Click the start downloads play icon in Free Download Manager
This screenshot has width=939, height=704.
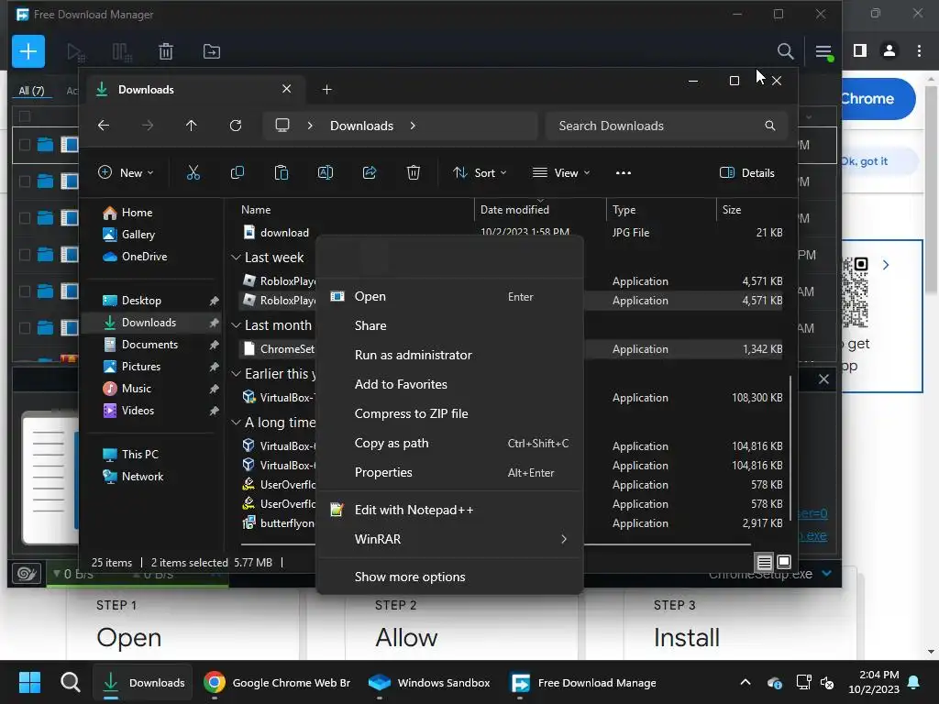[75, 52]
